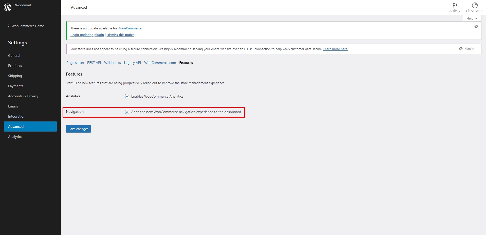Go back to WooCommerce Home
Image resolution: width=486 pixels, height=235 pixels.
[x=26, y=26]
